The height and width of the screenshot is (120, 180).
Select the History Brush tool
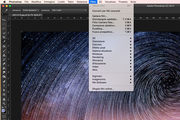click(4, 60)
